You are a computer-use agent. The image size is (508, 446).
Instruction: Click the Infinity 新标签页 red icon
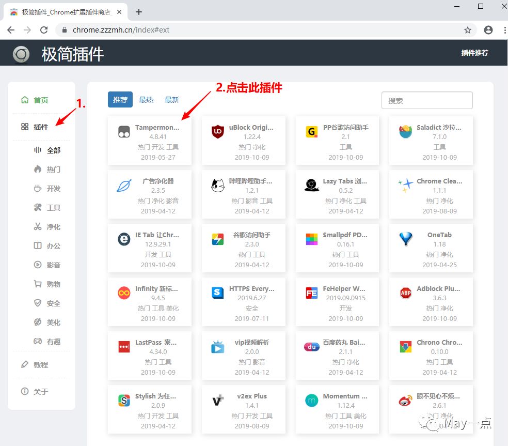pos(124,293)
